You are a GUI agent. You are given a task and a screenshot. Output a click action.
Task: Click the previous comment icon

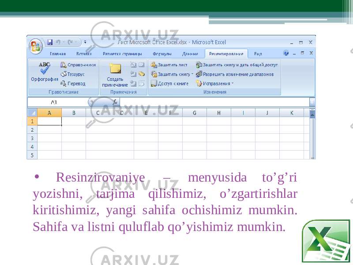coord(133,74)
